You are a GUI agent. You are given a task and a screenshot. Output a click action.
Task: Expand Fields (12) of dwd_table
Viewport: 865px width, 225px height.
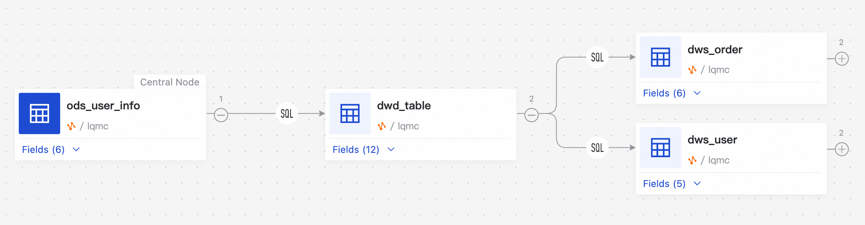pyautogui.click(x=363, y=149)
